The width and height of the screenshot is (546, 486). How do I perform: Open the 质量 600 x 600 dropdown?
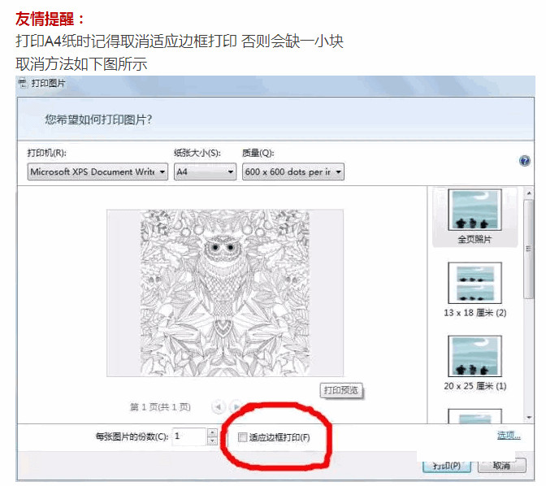point(293,171)
